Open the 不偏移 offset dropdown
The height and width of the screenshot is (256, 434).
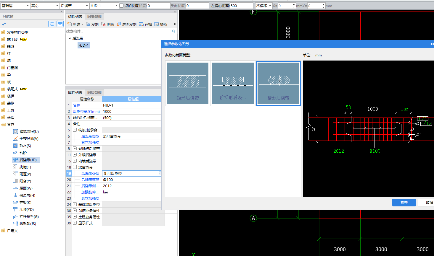(x=263, y=6)
